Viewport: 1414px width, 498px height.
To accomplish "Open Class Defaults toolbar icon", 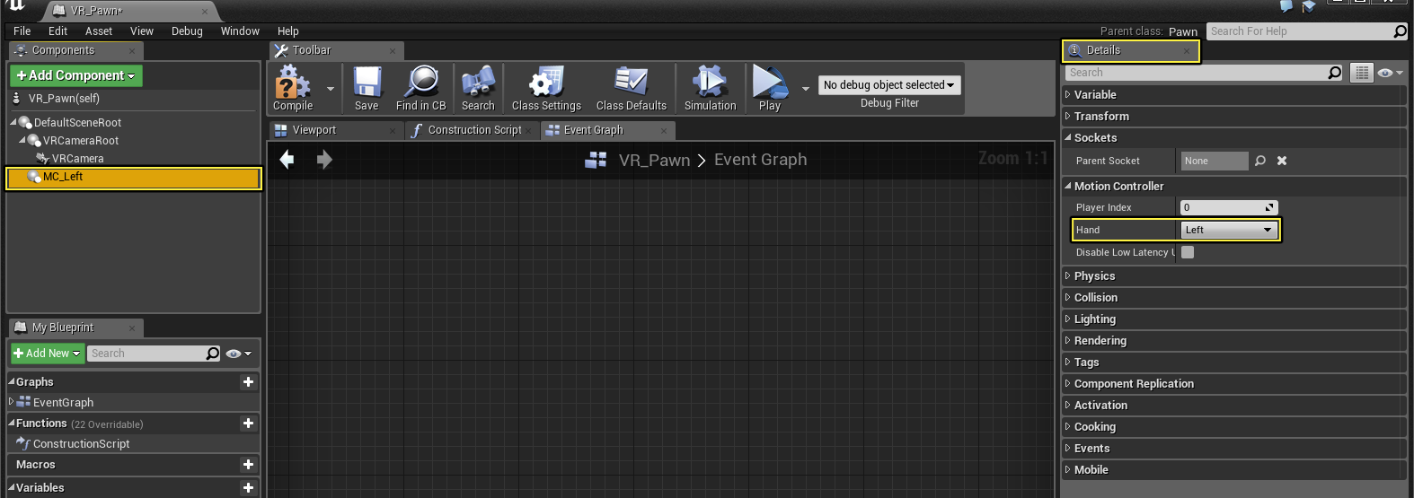I will [x=632, y=88].
